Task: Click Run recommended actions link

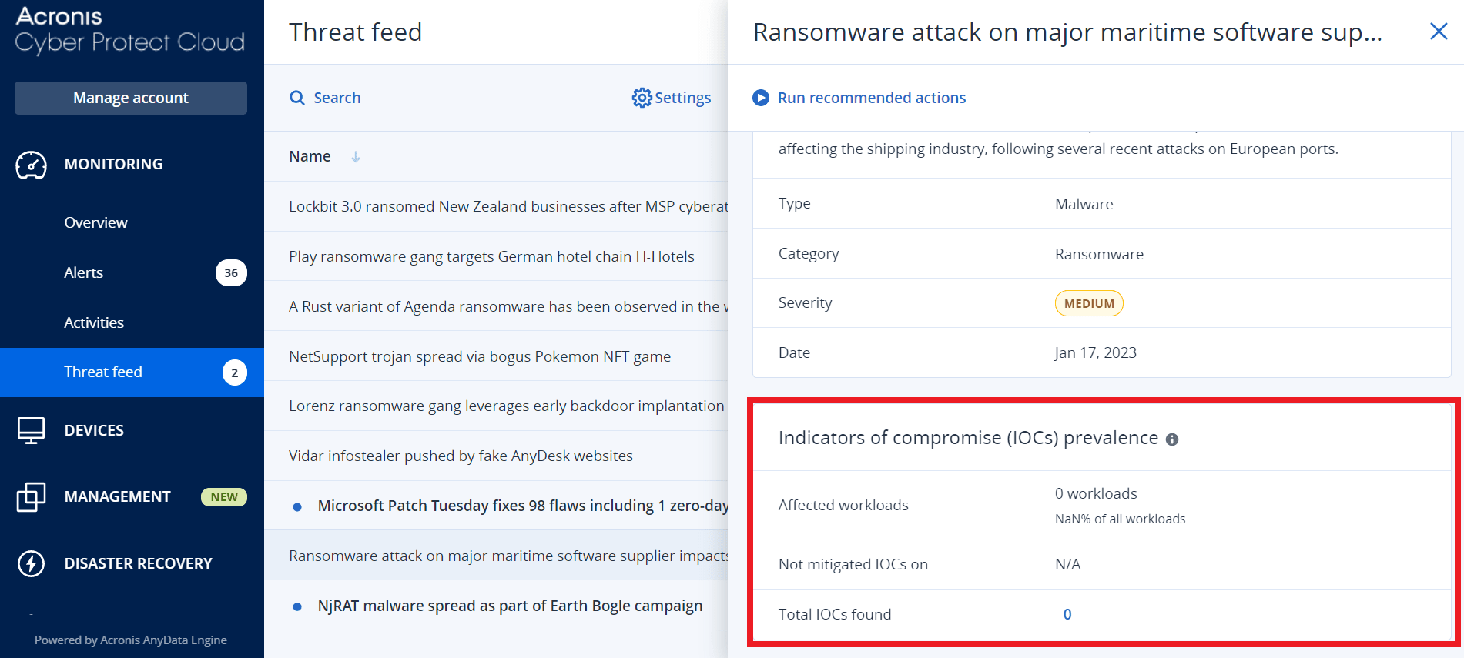Action: 871,98
